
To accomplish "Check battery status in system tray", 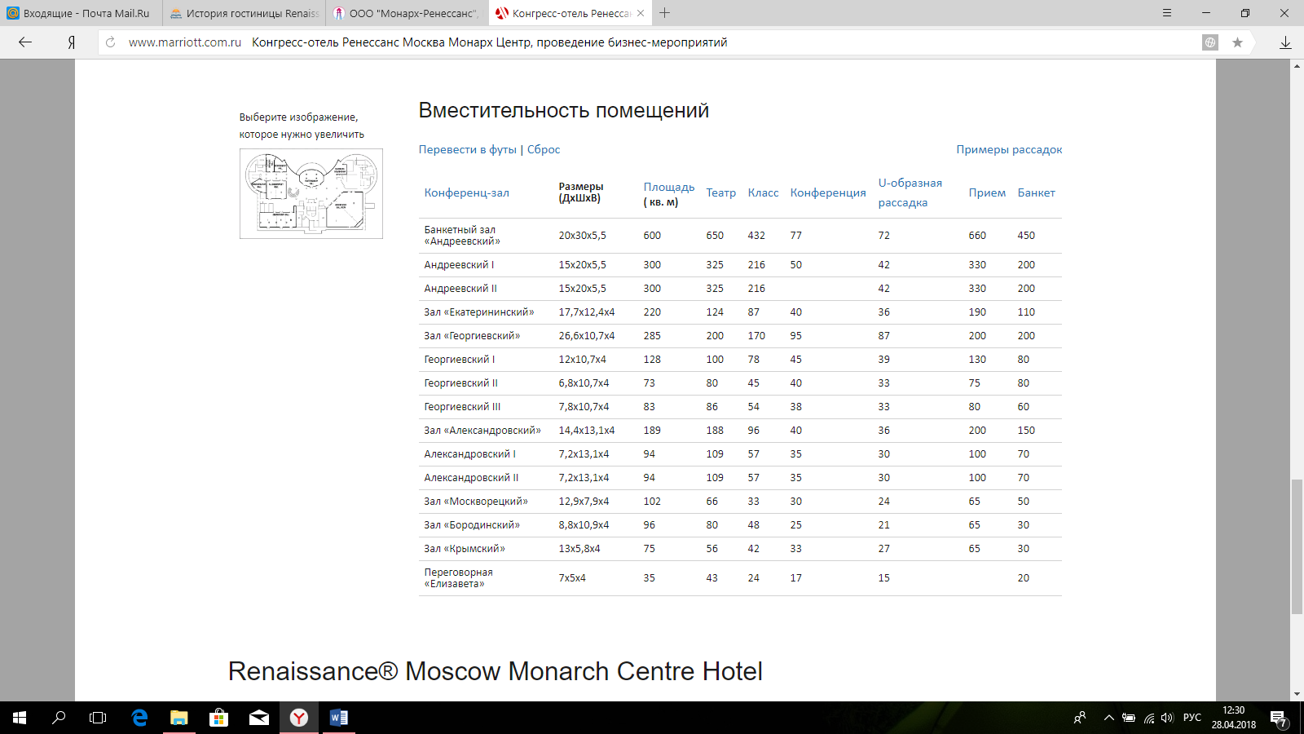I will 1129,718.
